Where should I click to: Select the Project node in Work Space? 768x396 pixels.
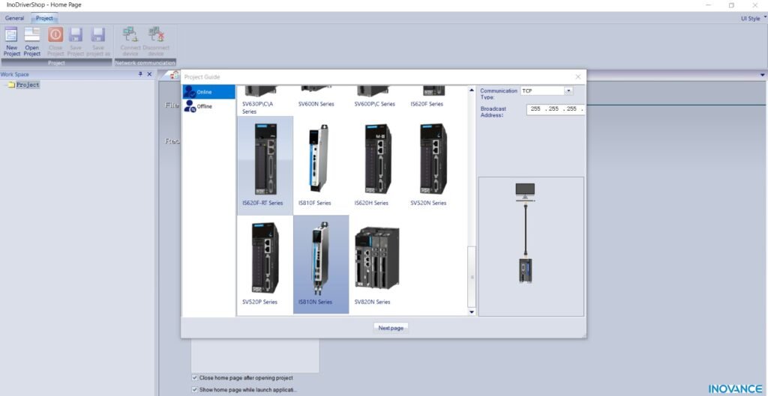tap(28, 85)
